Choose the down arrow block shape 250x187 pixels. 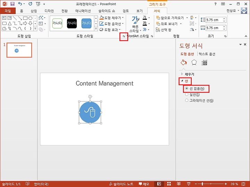point(30,24)
